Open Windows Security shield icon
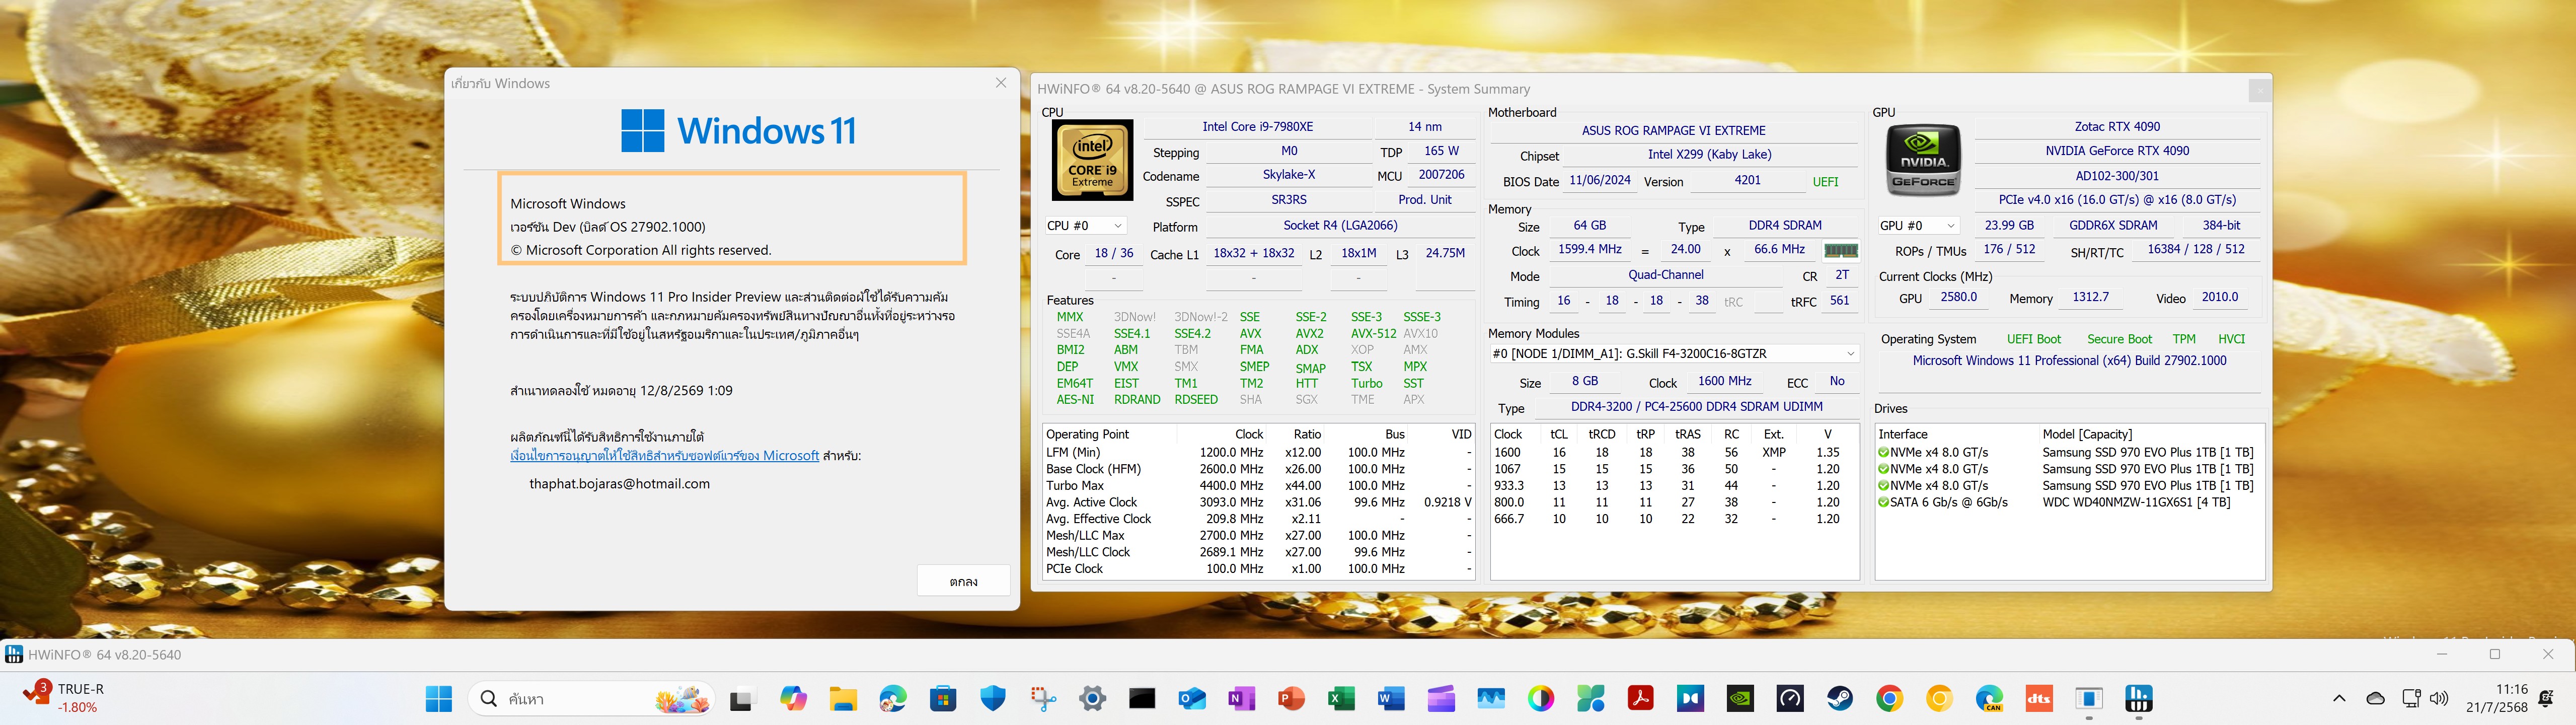 pos(993,698)
